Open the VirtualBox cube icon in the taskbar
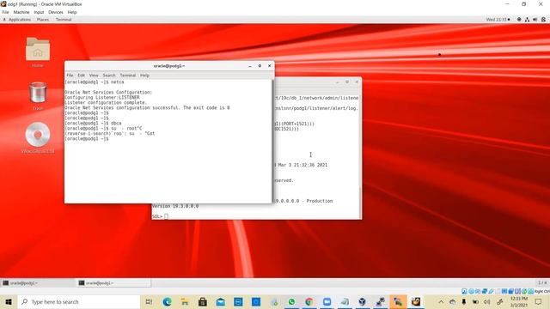Viewport: 550px width, 309px height. tap(363, 301)
